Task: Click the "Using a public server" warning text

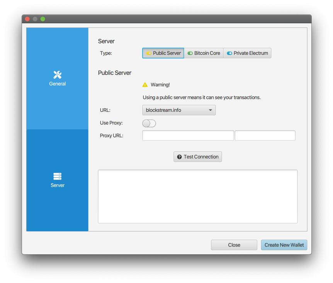Action: 202,97
